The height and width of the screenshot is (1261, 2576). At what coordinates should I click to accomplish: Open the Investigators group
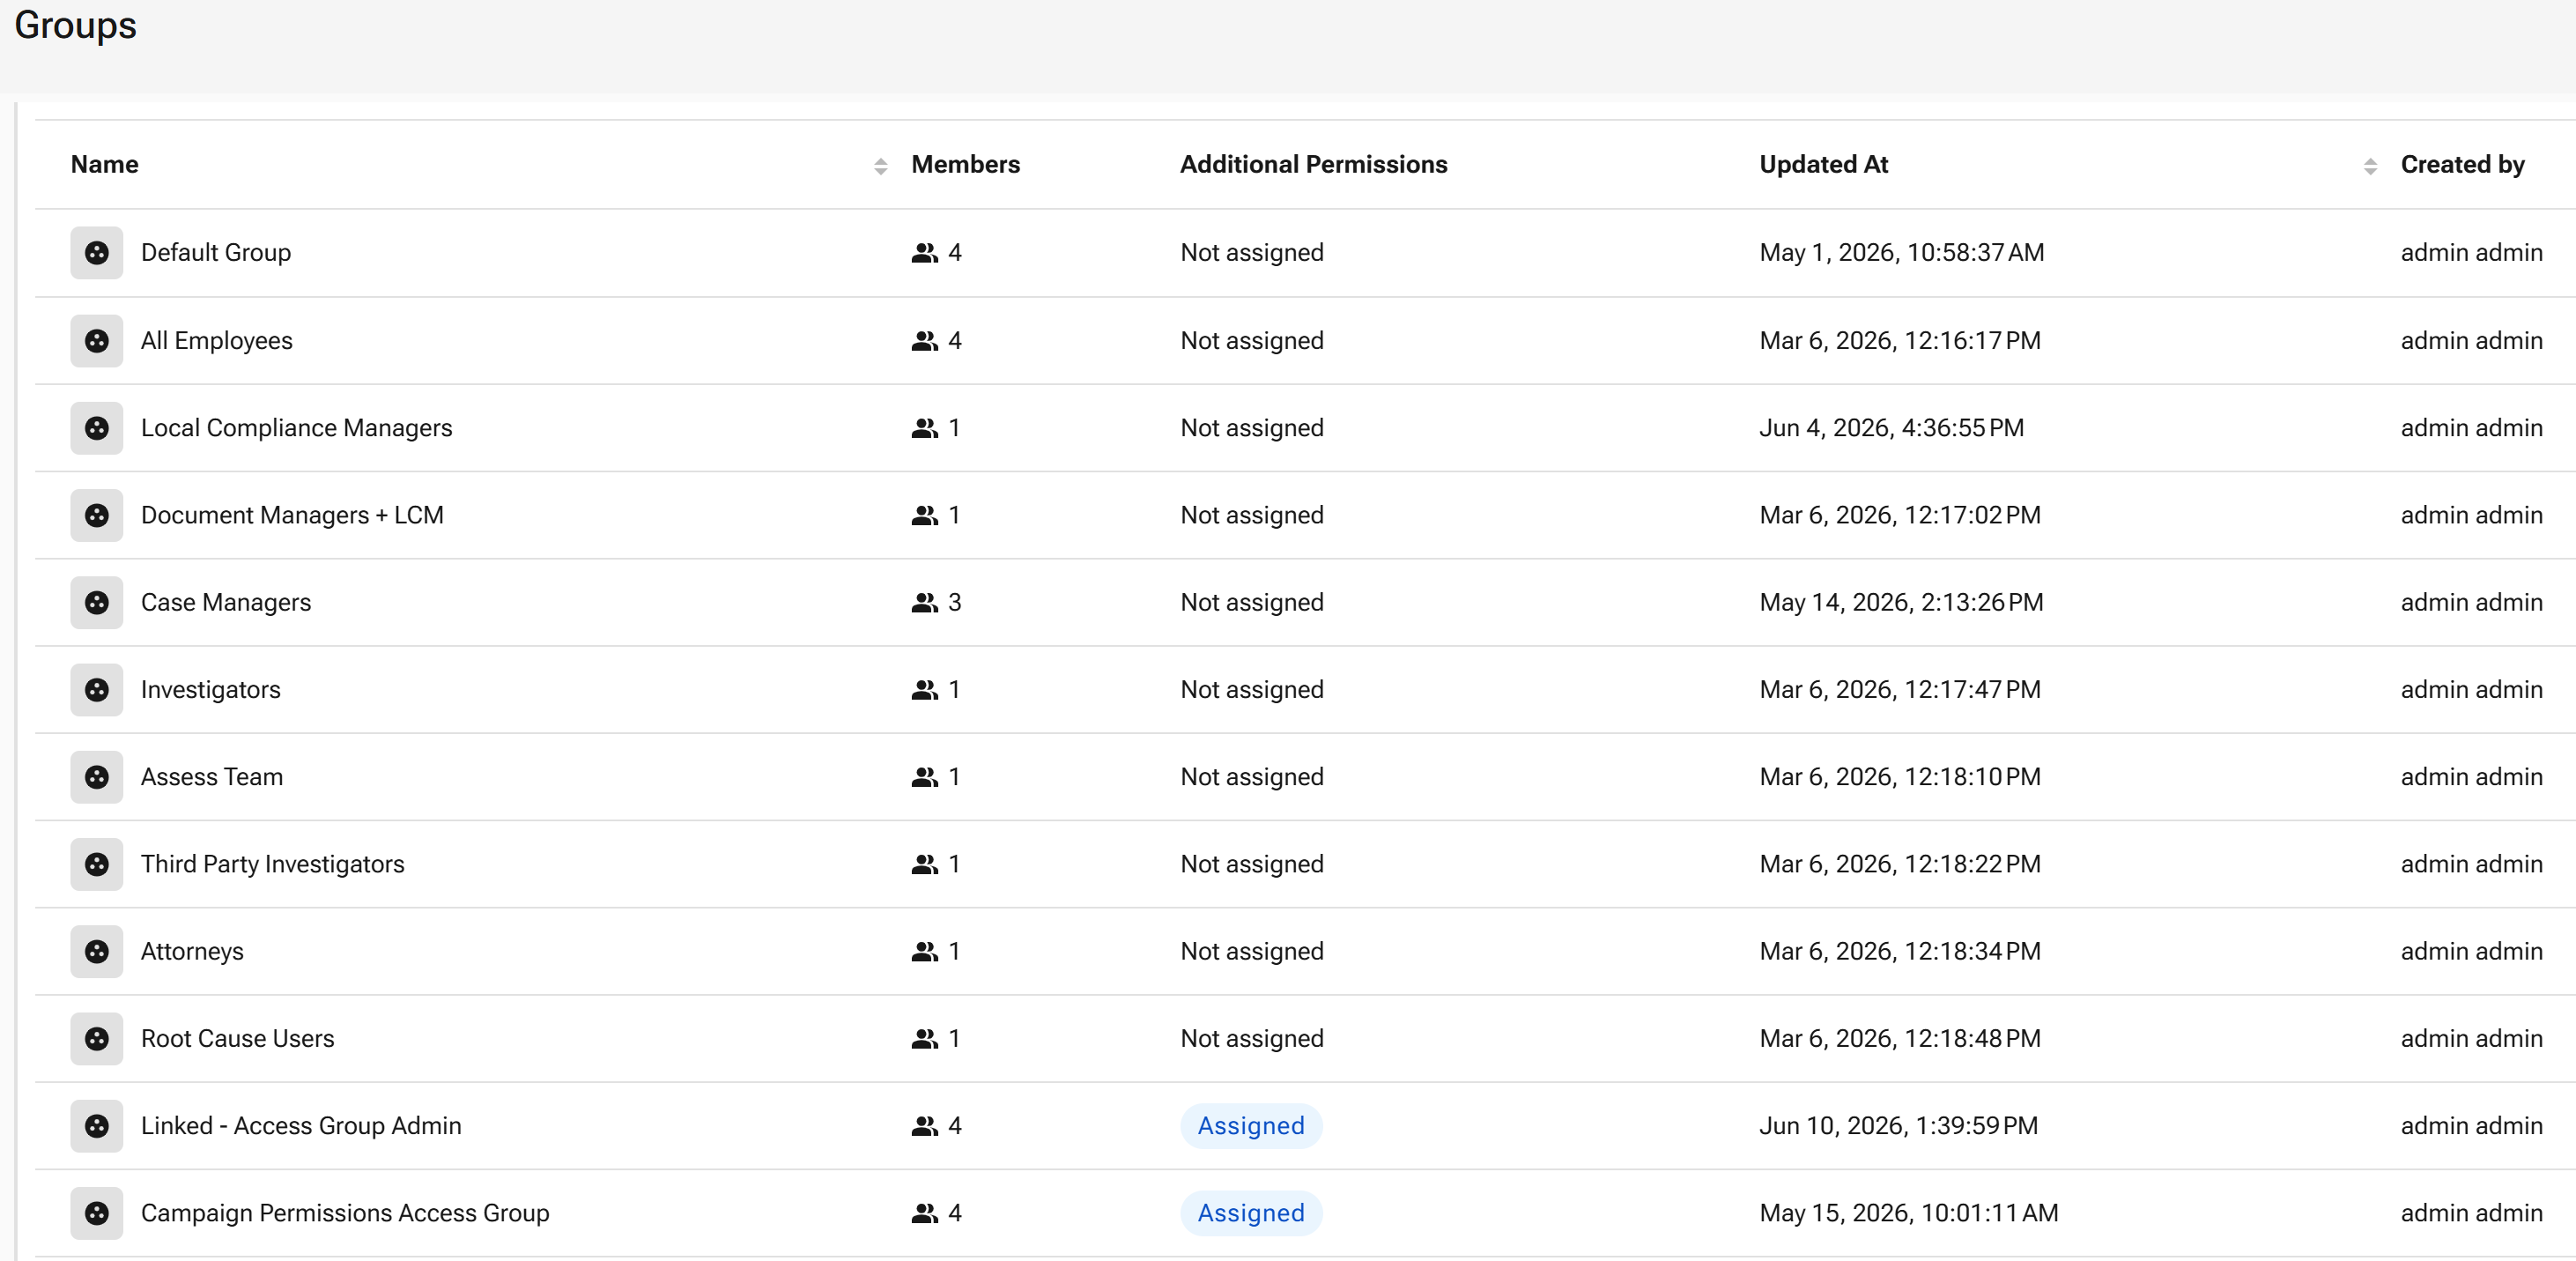(x=211, y=690)
